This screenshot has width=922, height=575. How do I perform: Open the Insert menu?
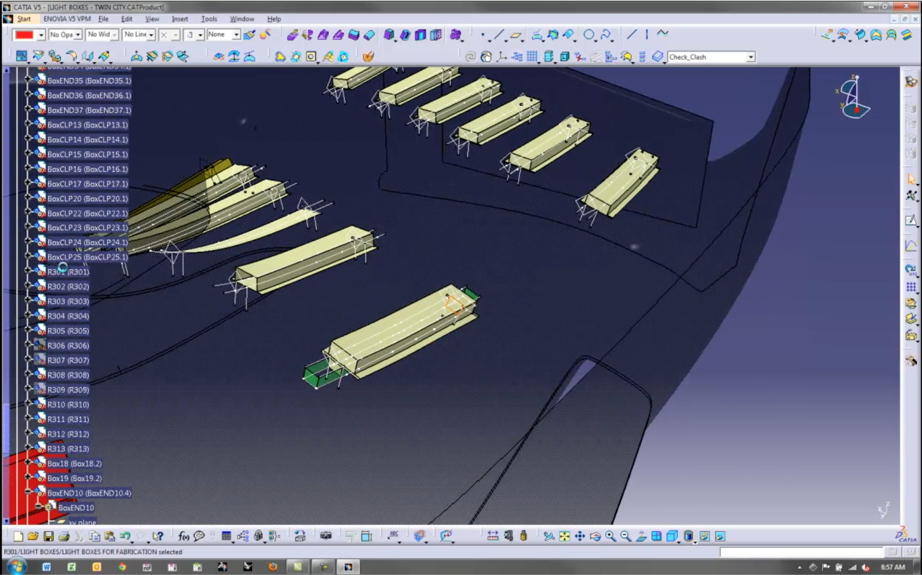180,19
